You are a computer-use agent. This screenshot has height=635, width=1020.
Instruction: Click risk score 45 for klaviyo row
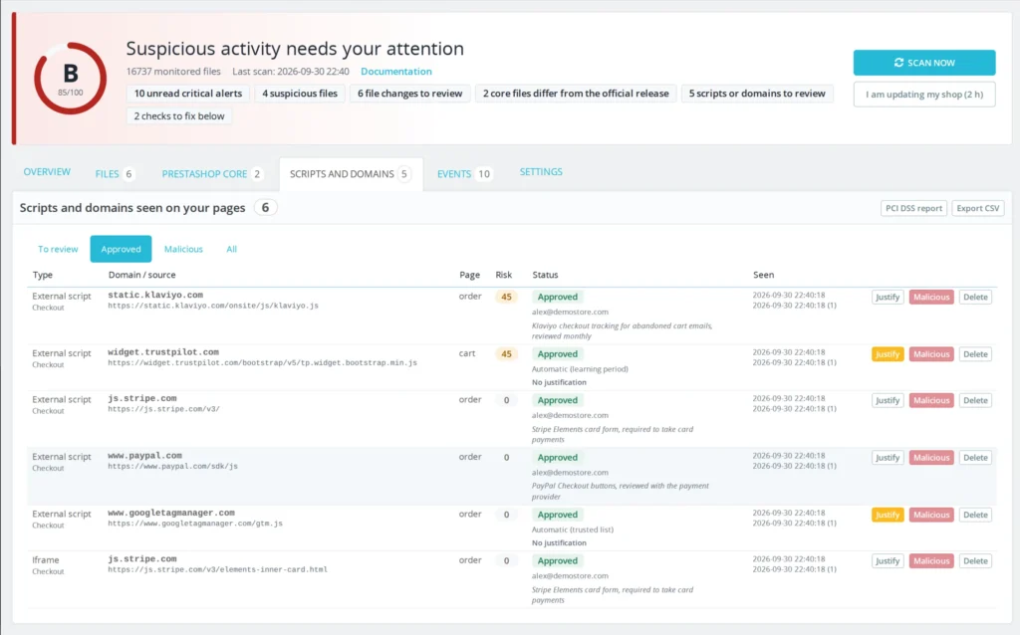tap(506, 297)
